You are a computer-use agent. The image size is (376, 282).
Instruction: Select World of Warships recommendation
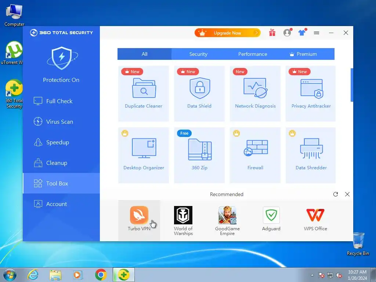(x=183, y=221)
